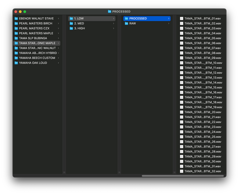Select the TAMA STAR...ONIC MAPLE folder name
Image resolution: width=239 pixels, height=194 pixels.
tap(37, 43)
